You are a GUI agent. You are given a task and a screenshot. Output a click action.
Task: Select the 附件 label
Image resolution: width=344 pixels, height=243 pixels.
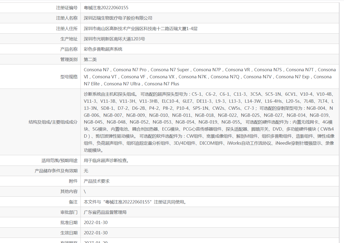[x=73, y=181]
